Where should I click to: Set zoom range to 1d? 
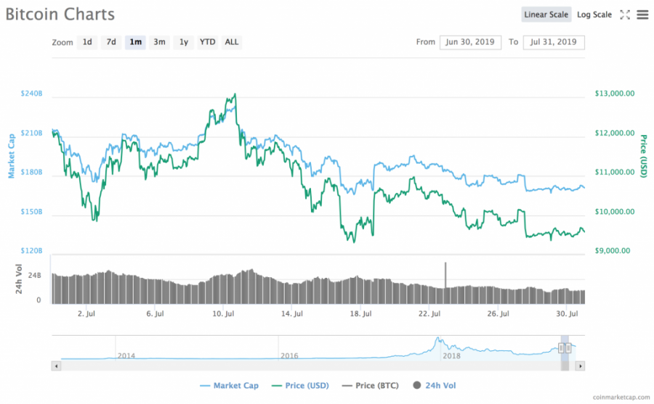[x=87, y=42]
